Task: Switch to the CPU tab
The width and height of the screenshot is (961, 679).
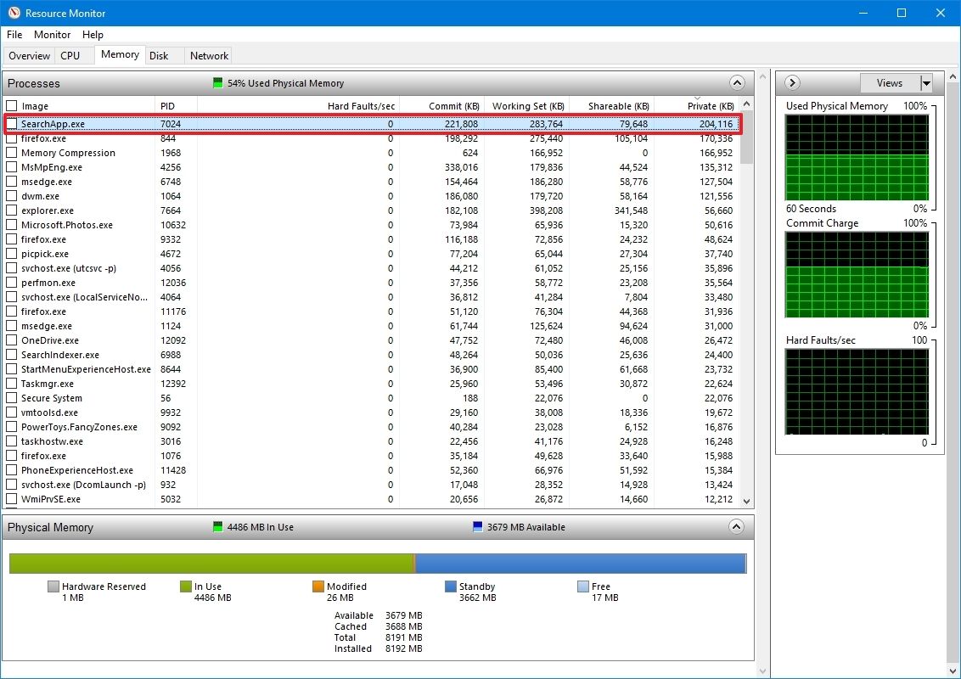Action: click(x=72, y=55)
